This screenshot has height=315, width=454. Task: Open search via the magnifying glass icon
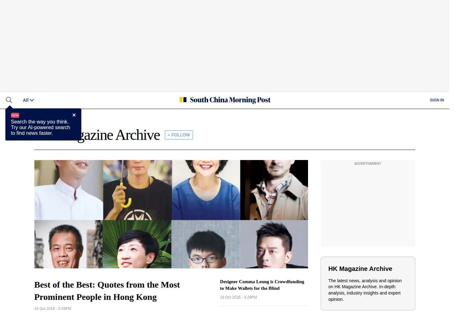tap(9, 100)
